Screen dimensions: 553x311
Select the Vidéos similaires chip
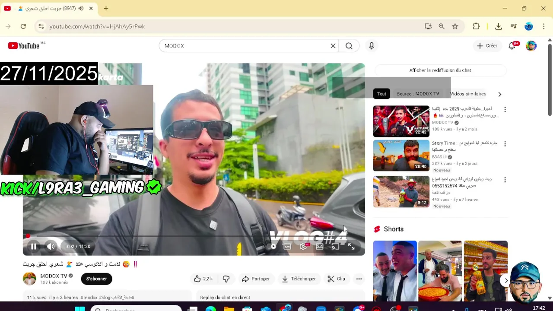pos(468,94)
